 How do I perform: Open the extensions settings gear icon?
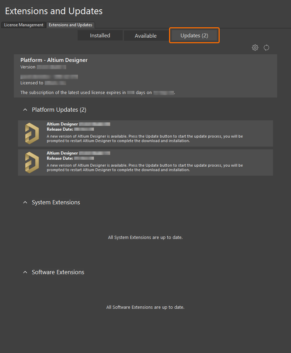tap(255, 47)
